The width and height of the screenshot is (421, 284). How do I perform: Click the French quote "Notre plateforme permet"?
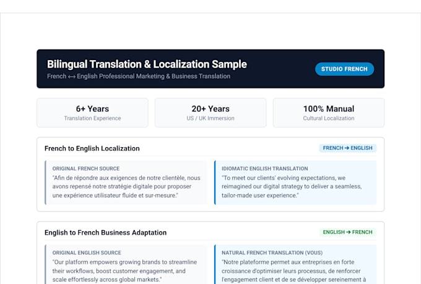coord(293,271)
